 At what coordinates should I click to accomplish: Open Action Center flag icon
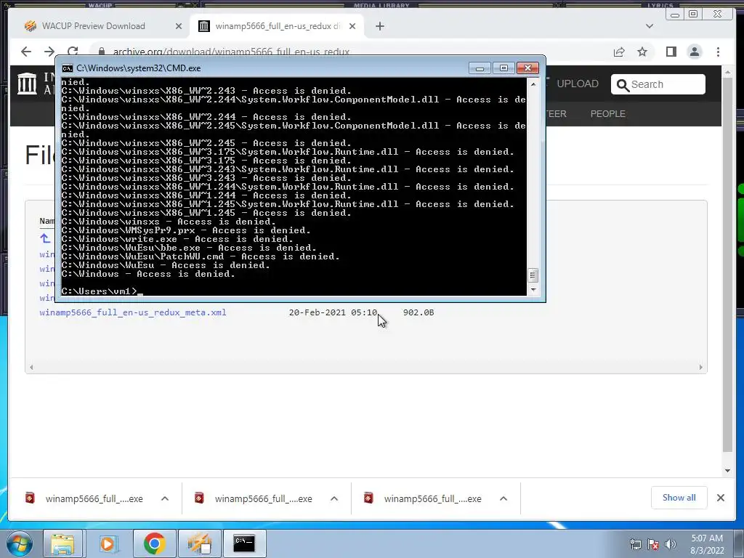(653, 544)
